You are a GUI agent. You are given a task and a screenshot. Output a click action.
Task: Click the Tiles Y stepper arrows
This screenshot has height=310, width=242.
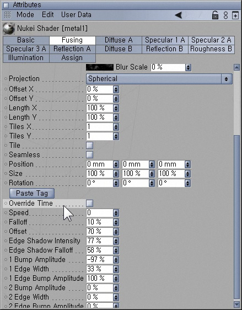116,136
